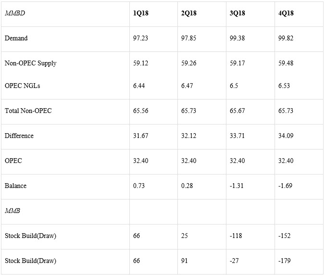
Task: Select the MMB label cell
Action: tap(13, 211)
